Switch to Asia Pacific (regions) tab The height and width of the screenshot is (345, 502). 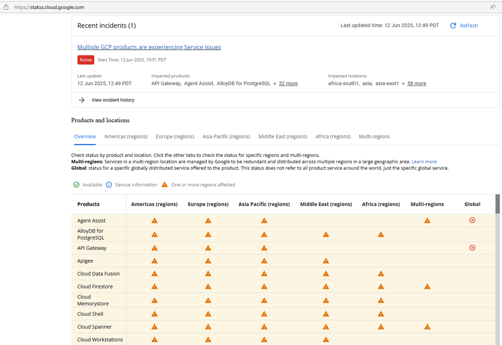point(226,137)
